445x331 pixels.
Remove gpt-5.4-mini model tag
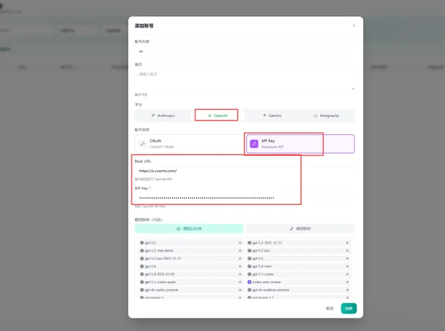pyautogui.click(x=347, y=266)
